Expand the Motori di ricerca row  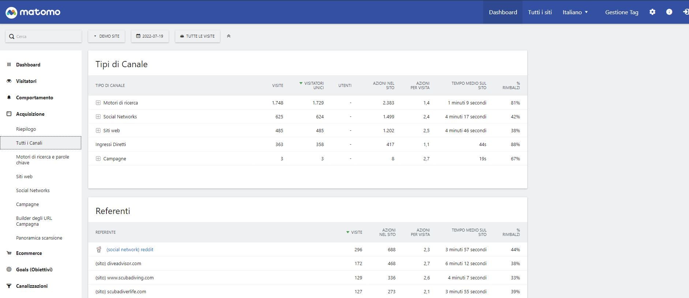pos(98,103)
